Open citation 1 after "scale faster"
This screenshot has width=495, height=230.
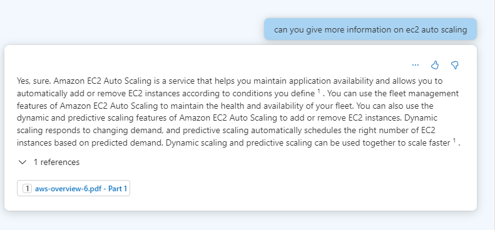point(454,141)
